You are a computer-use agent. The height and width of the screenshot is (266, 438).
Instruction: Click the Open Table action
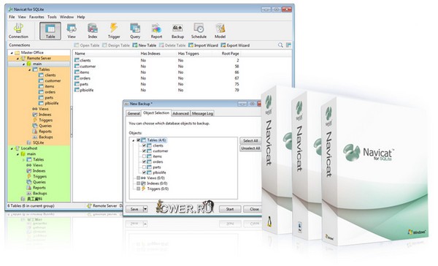(87, 45)
